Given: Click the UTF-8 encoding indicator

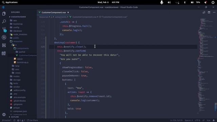Looking at the screenshot, I should pos(197,120).
